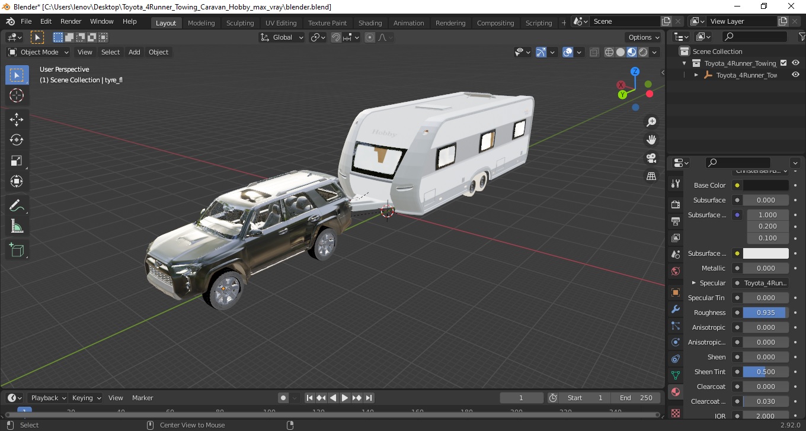The height and width of the screenshot is (431, 806).
Task: Open the Scene properties tab
Action: 675,255
